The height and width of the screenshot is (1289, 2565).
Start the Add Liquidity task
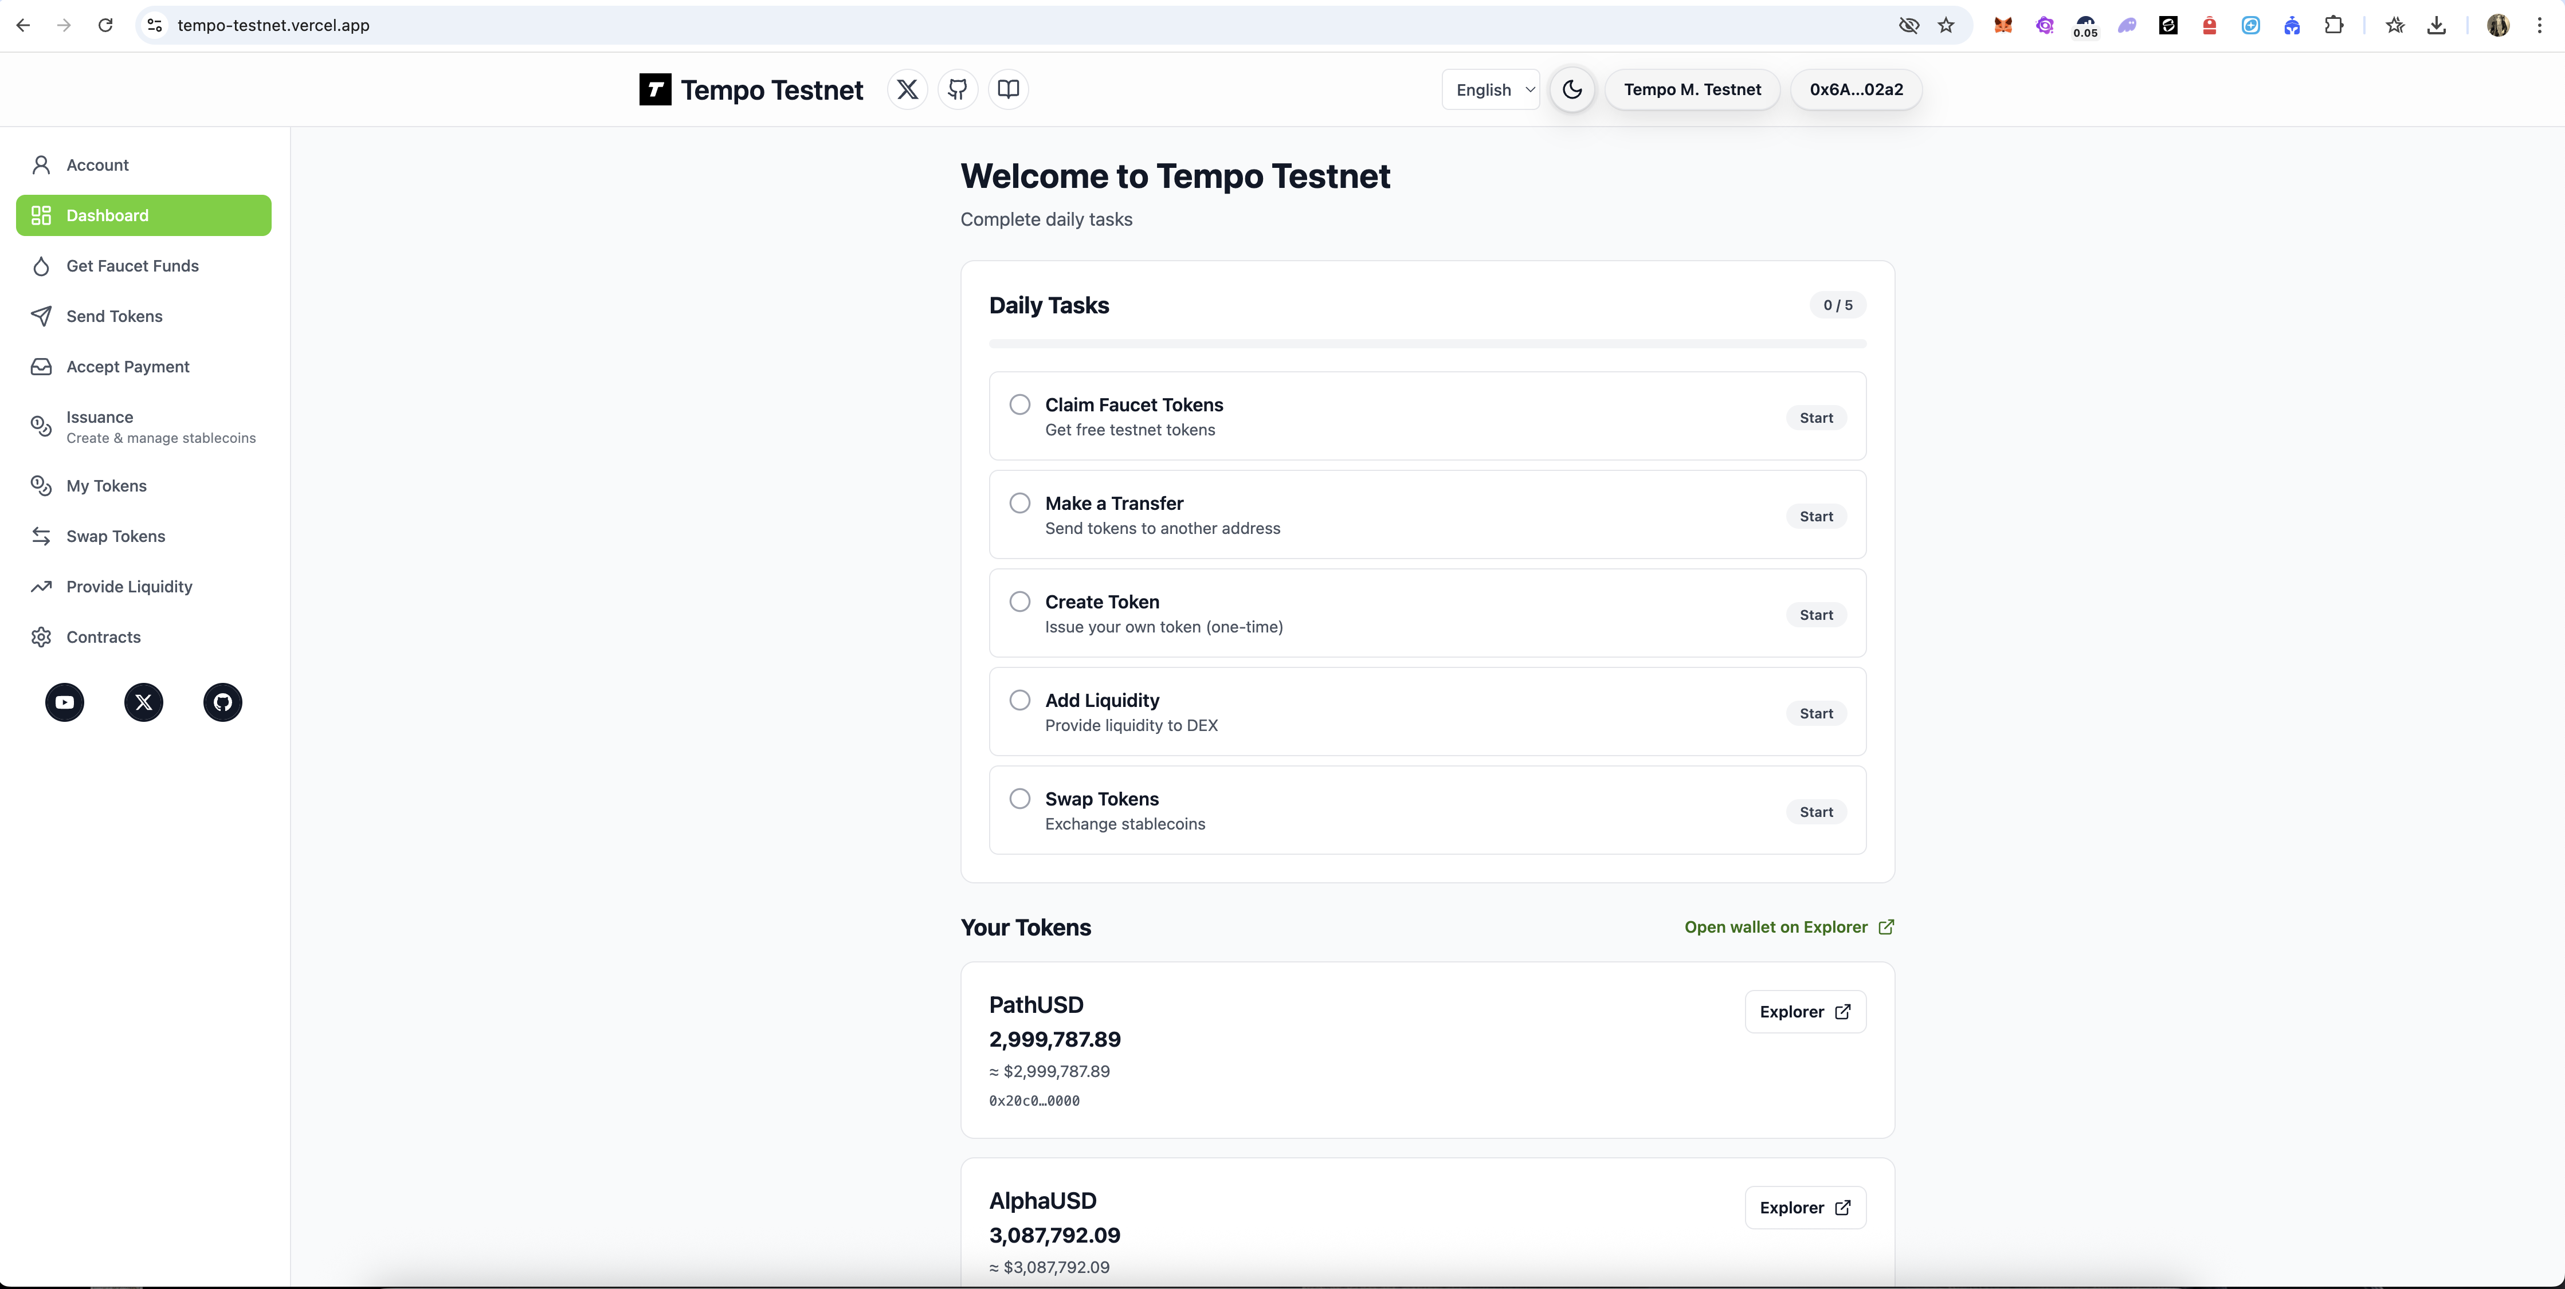[x=1816, y=714]
